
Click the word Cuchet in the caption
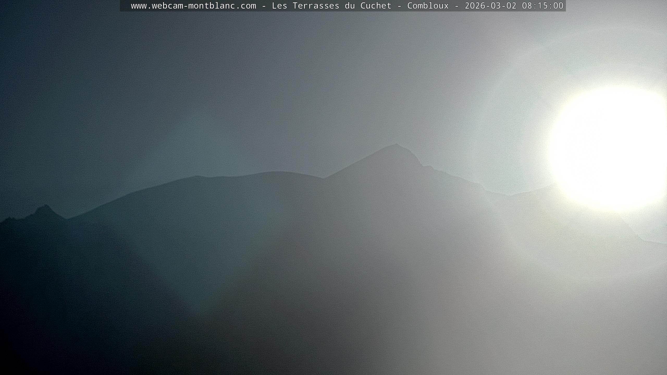pos(376,6)
